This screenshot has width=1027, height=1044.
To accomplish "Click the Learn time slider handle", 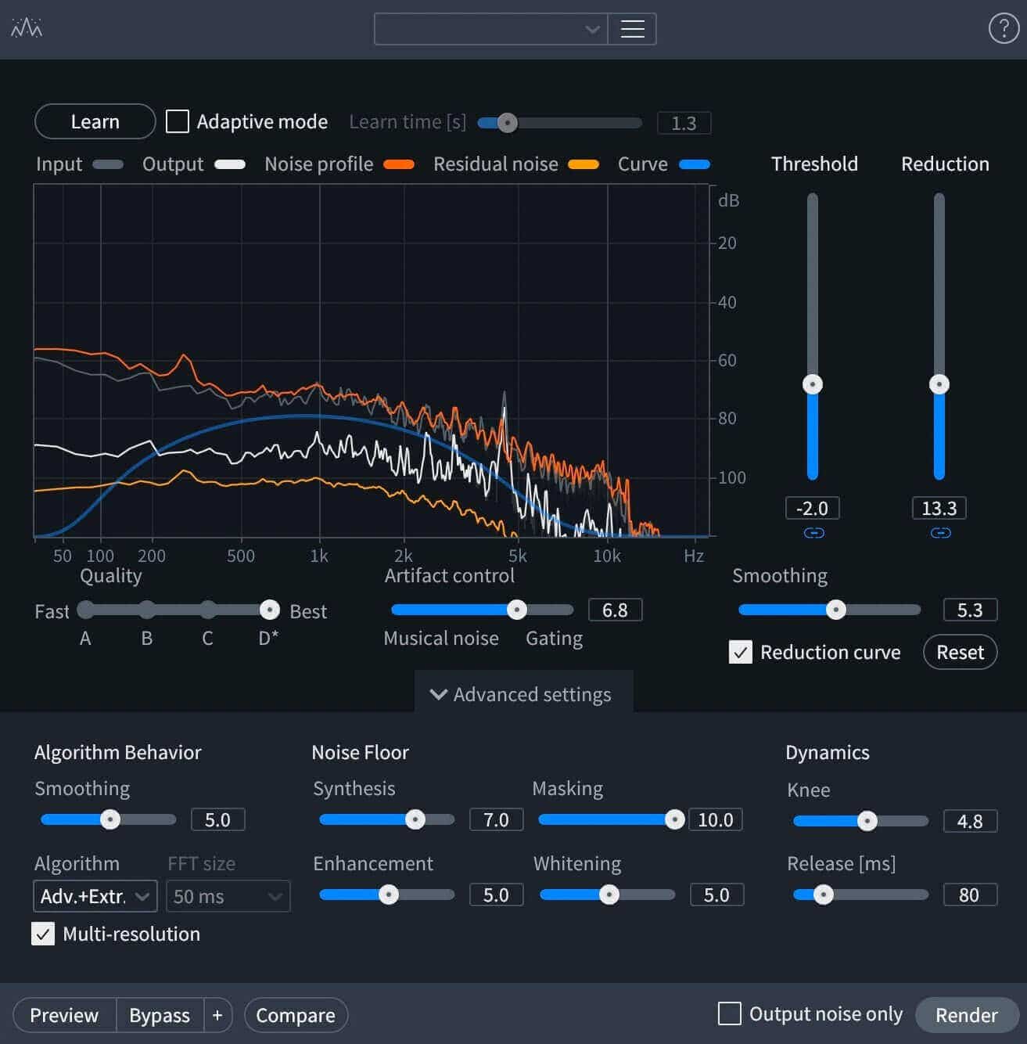I will coord(508,123).
